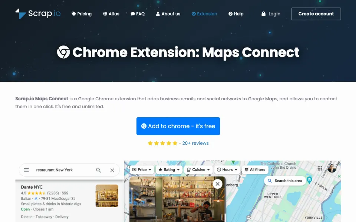Screen dimensions: 356x222
Task: Open the Pricing page
Action: (x=82, y=14)
